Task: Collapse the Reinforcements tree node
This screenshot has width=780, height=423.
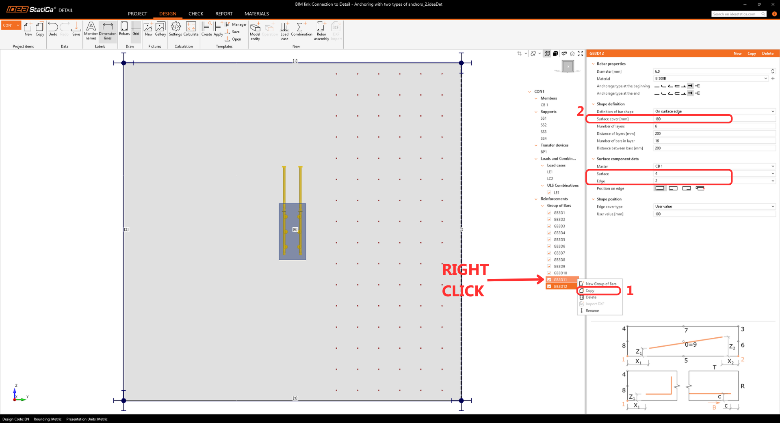Action: click(536, 199)
